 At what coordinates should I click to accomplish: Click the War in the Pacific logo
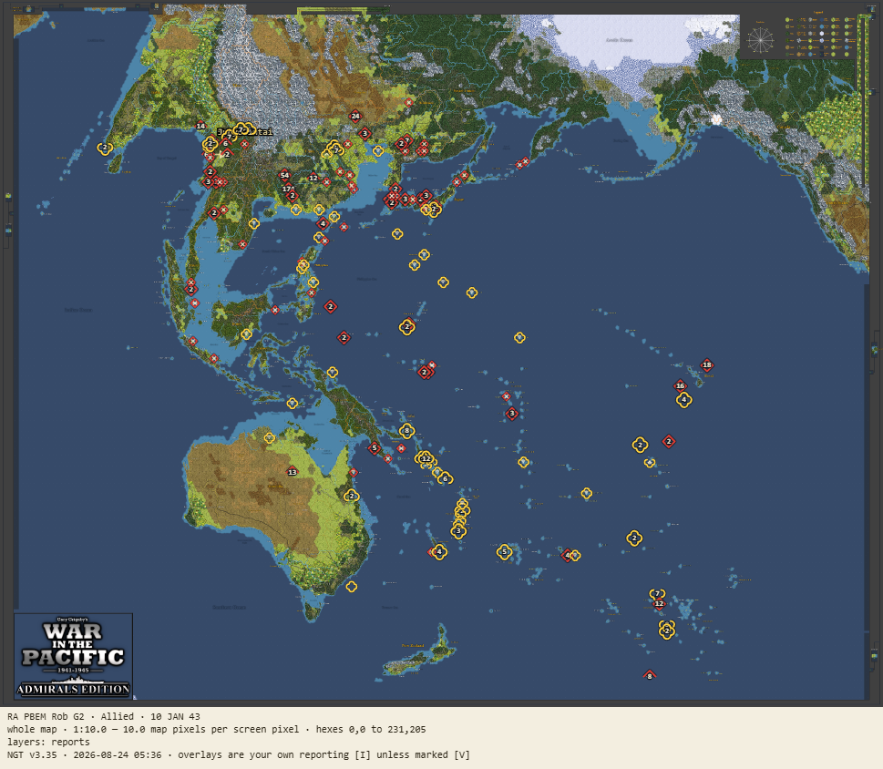[x=73, y=656]
